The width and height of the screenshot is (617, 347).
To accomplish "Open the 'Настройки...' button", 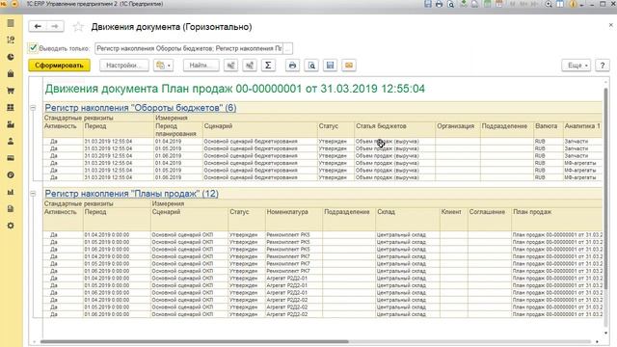I will tap(124, 66).
